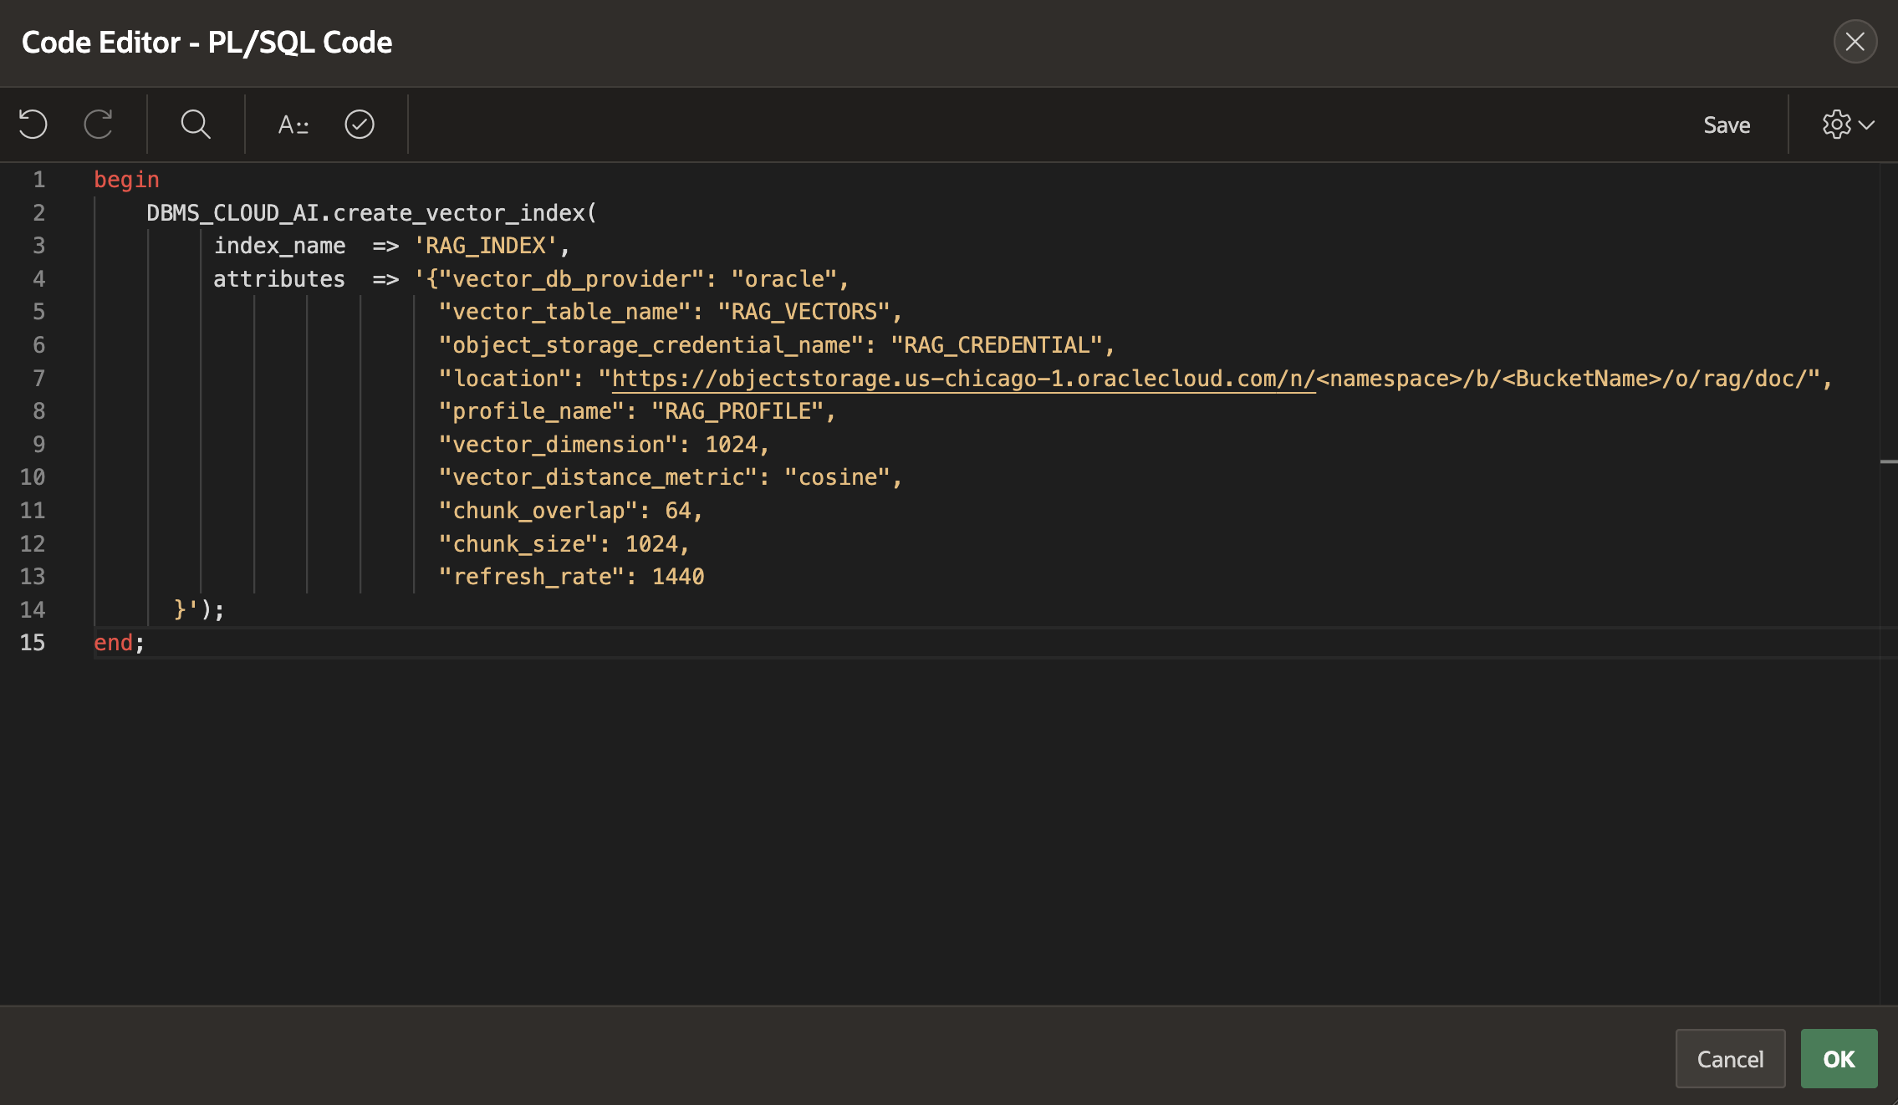Open the editor settings gear menu
The height and width of the screenshot is (1105, 1898).
tap(1847, 125)
